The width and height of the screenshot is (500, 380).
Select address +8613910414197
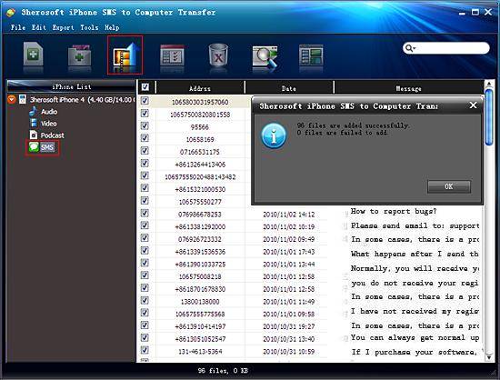[200, 326]
